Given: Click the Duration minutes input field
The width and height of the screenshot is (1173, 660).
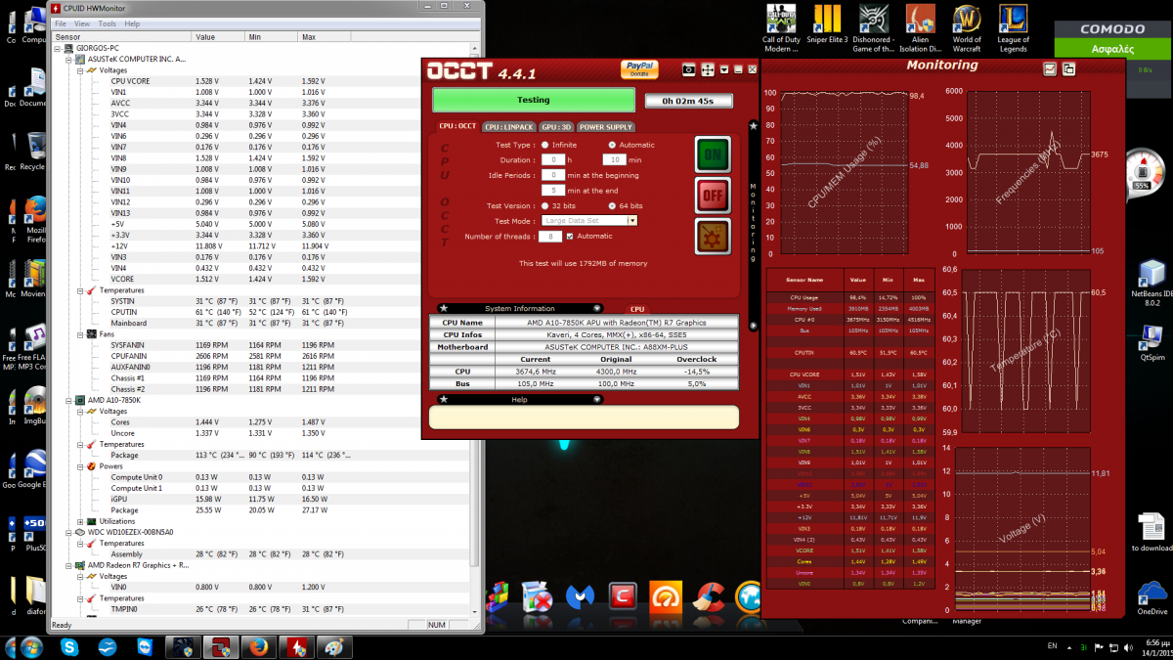Looking at the screenshot, I should 614,159.
